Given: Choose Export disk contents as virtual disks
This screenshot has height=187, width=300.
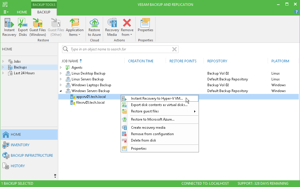Looking at the screenshot, I should tap(160, 105).
